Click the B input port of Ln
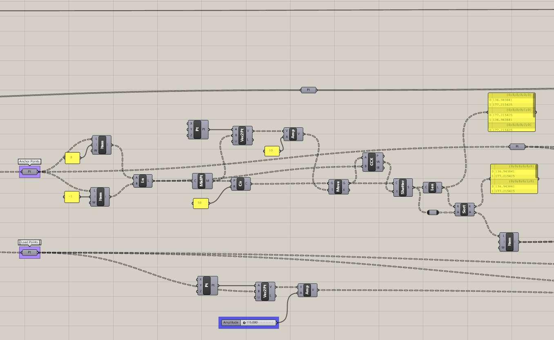 [137, 184]
